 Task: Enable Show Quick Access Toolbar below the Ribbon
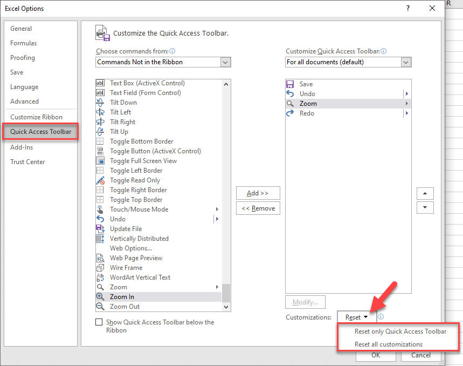(99, 322)
